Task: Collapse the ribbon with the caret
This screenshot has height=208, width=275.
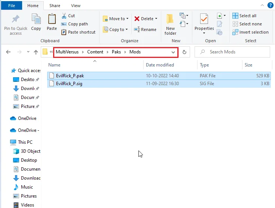Action: [x=262, y=5]
